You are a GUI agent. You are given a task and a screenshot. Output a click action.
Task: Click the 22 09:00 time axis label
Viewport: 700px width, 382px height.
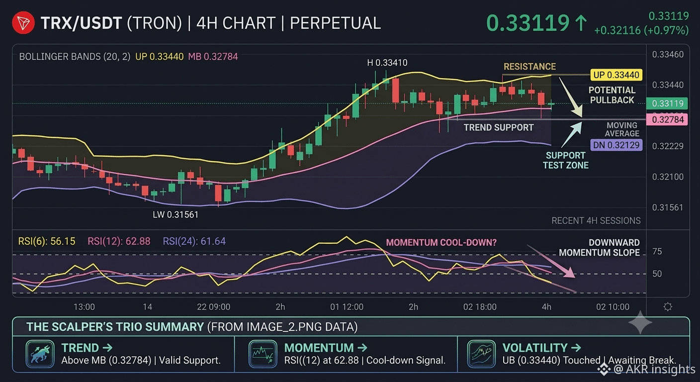point(213,307)
